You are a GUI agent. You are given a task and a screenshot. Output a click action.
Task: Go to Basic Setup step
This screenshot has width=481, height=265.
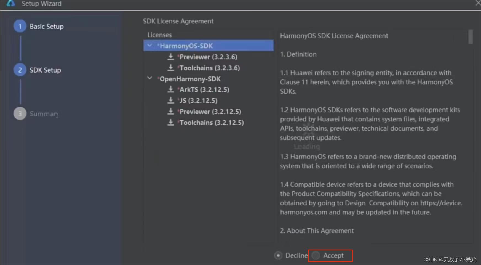(47, 26)
